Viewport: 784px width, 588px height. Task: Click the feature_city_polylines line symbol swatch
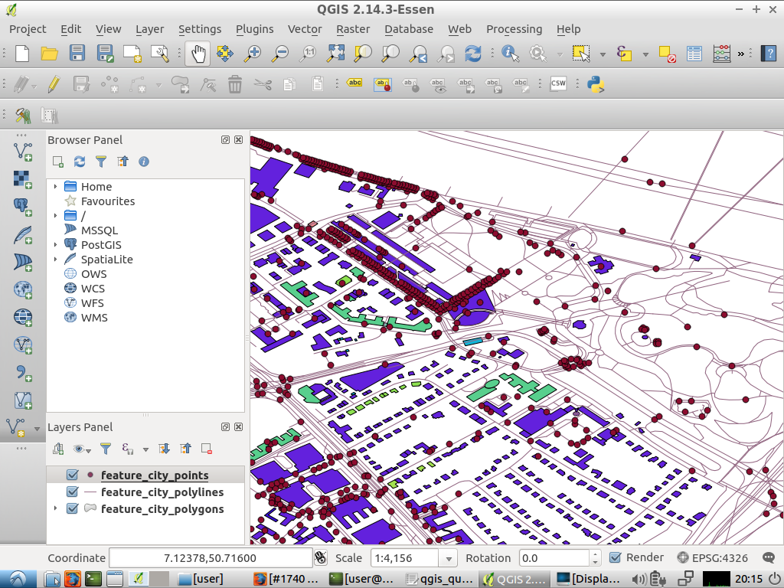click(90, 492)
